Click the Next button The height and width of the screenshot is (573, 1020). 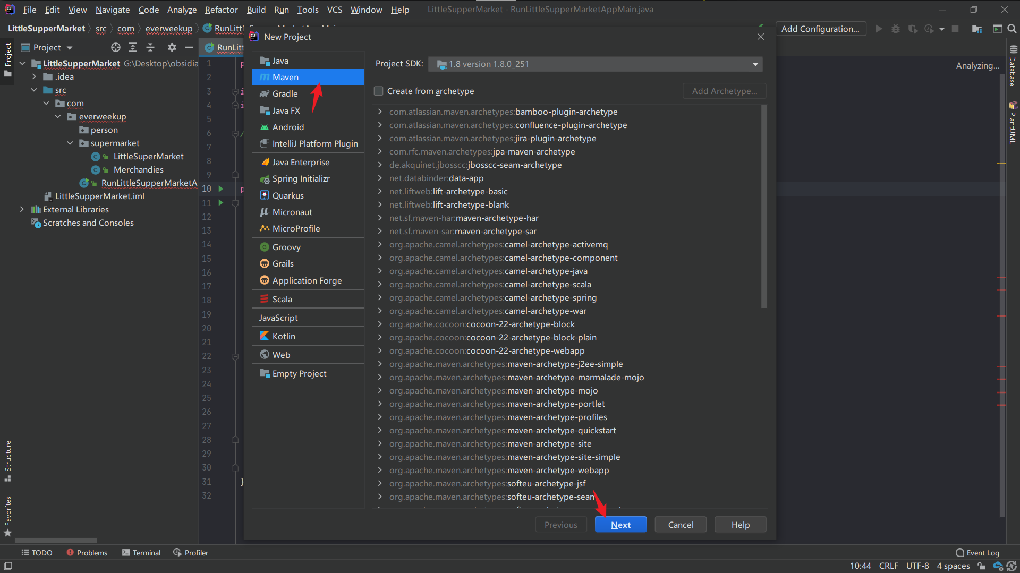click(x=620, y=525)
